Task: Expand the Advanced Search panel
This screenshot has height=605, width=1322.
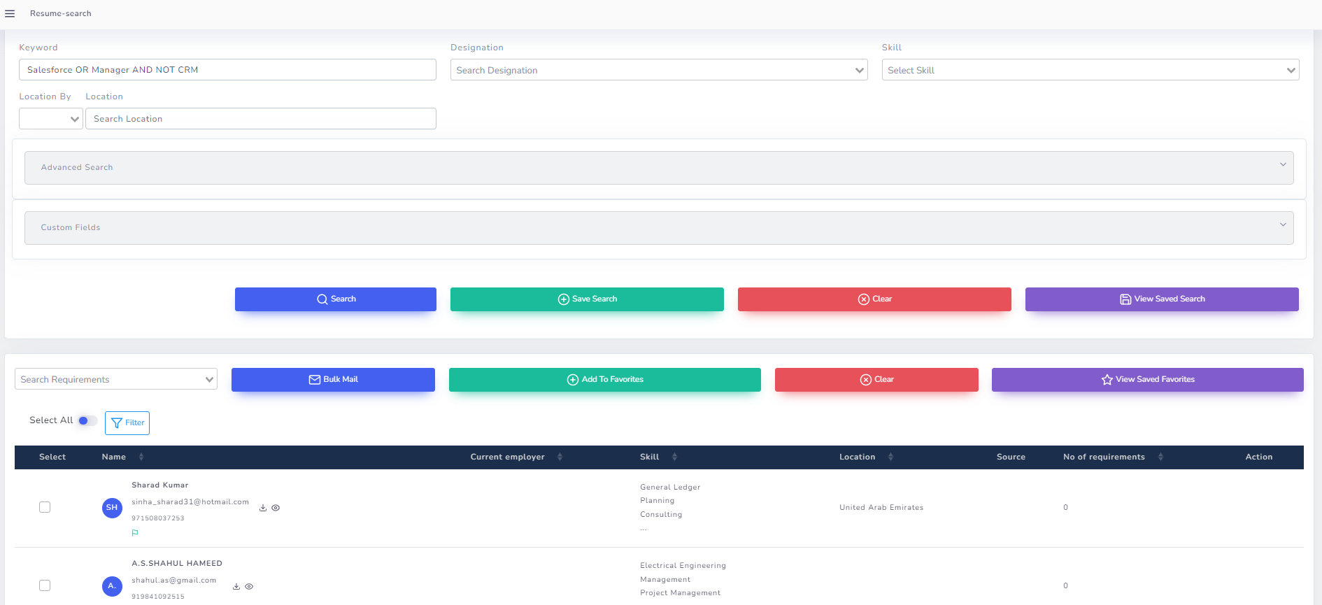Action: point(658,168)
